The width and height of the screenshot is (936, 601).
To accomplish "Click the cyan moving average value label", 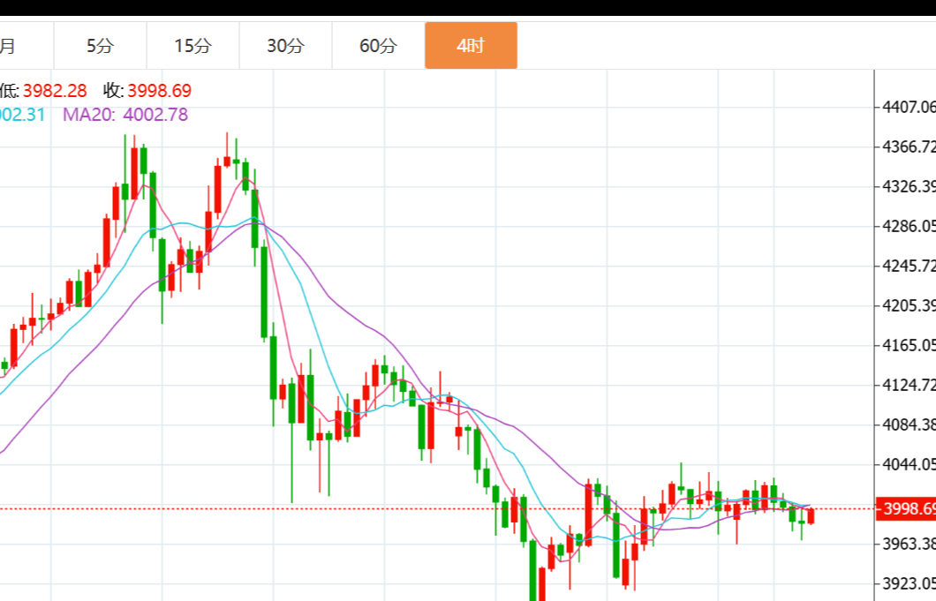I will [22, 115].
